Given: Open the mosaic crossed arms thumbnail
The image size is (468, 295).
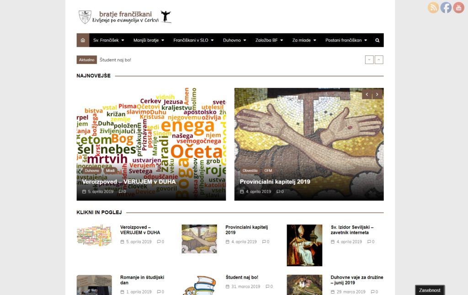Looking at the screenshot, I should [199, 239].
